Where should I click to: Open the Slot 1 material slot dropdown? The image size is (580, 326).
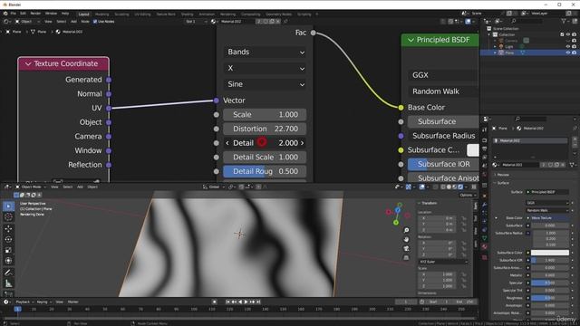[x=196, y=22]
